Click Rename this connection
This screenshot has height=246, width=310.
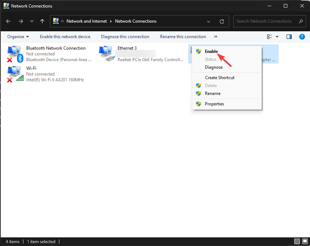(183, 37)
